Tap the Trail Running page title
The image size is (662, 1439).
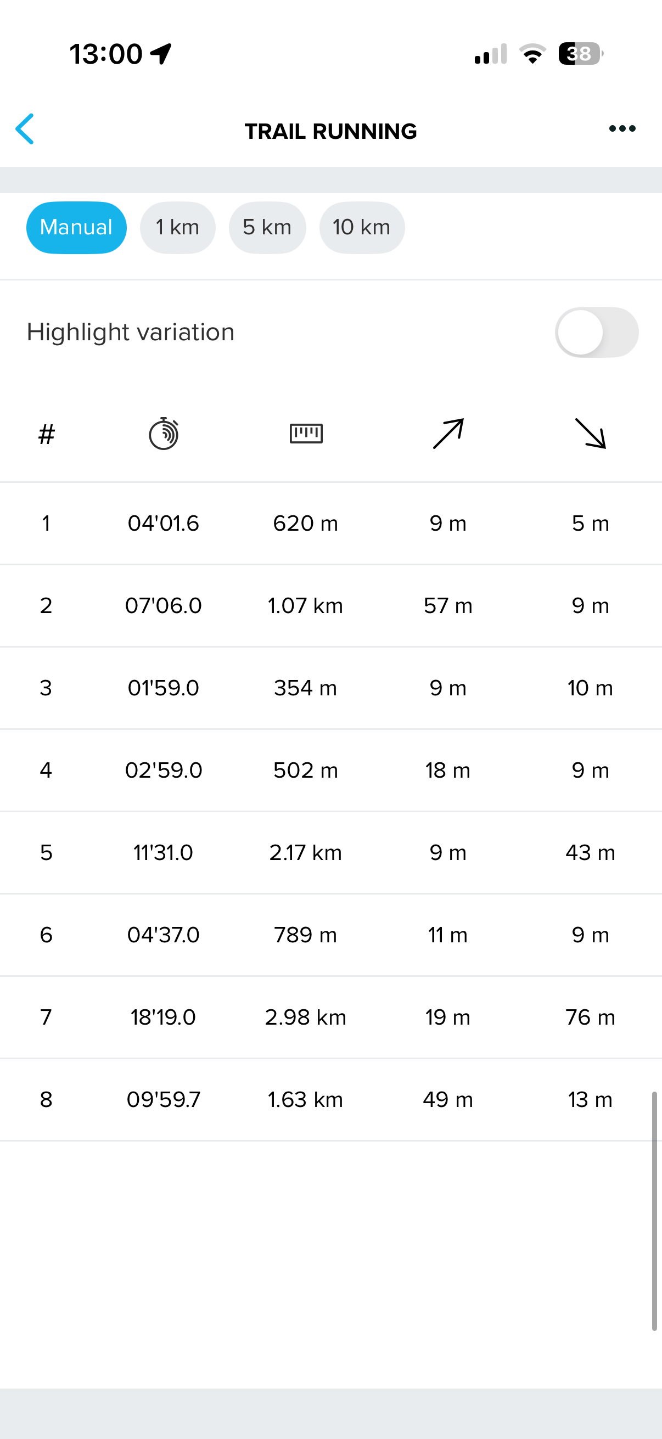[x=330, y=131]
